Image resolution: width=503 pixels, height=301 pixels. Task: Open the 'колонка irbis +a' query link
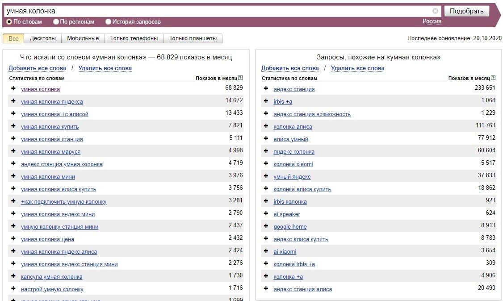(x=294, y=264)
